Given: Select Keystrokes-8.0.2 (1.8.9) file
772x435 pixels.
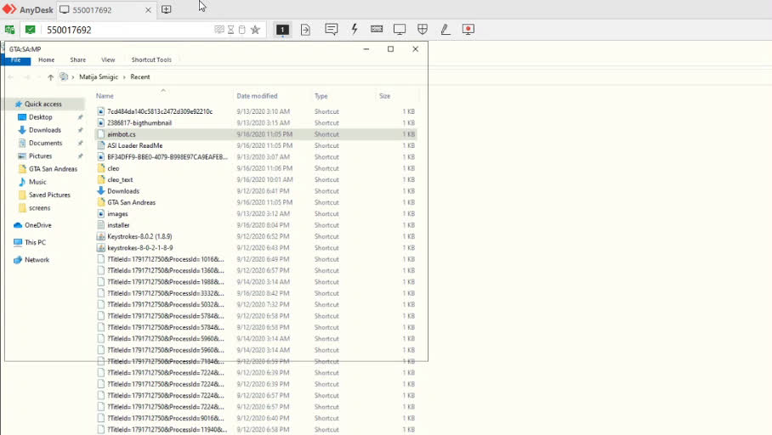Looking at the screenshot, I should point(256,236).
